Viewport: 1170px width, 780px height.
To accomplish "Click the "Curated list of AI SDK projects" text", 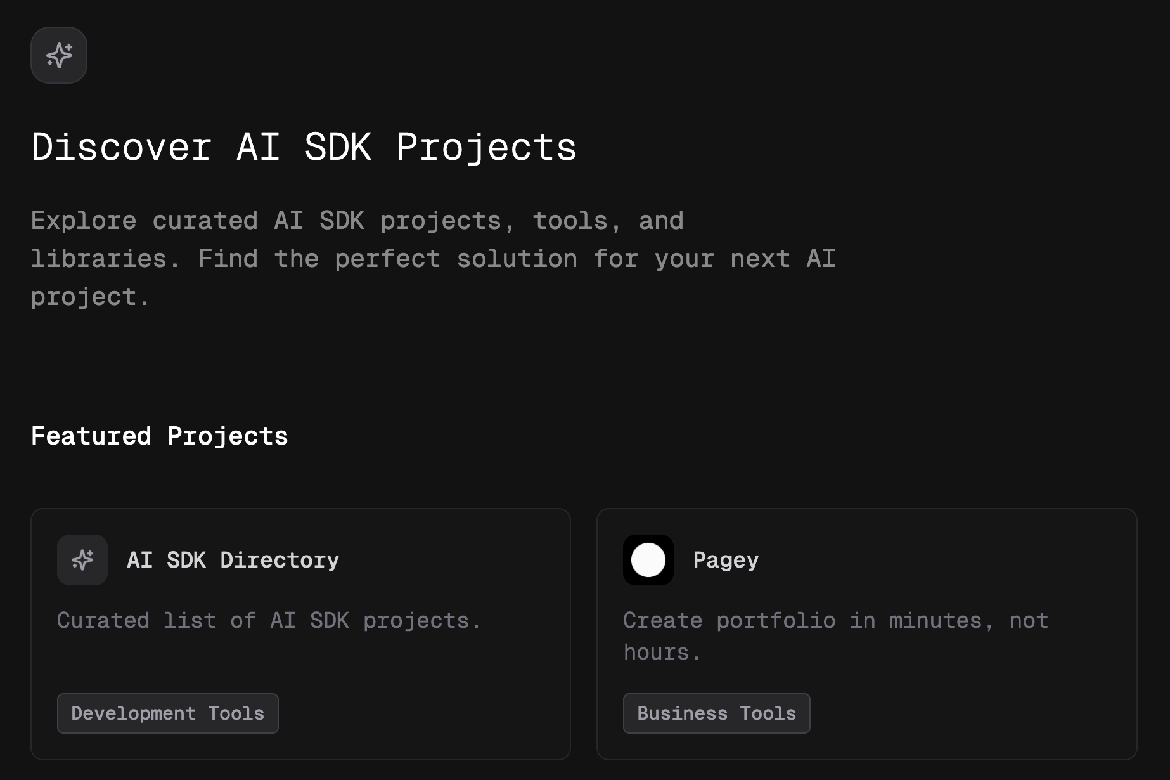I will pyautogui.click(x=269, y=620).
